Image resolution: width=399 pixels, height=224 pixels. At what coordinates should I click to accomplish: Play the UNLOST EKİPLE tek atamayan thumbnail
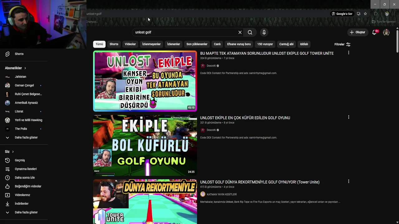pyautogui.click(x=145, y=81)
